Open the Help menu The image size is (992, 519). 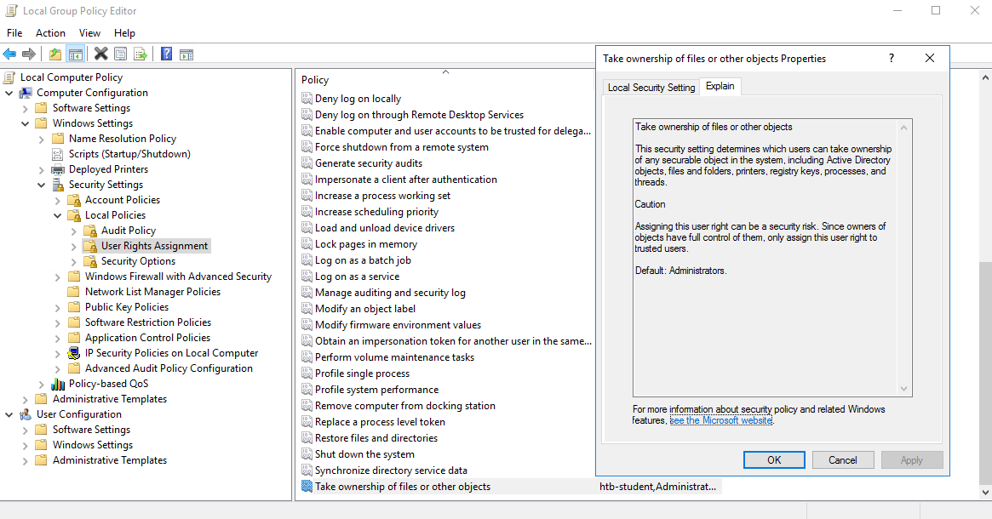124,33
